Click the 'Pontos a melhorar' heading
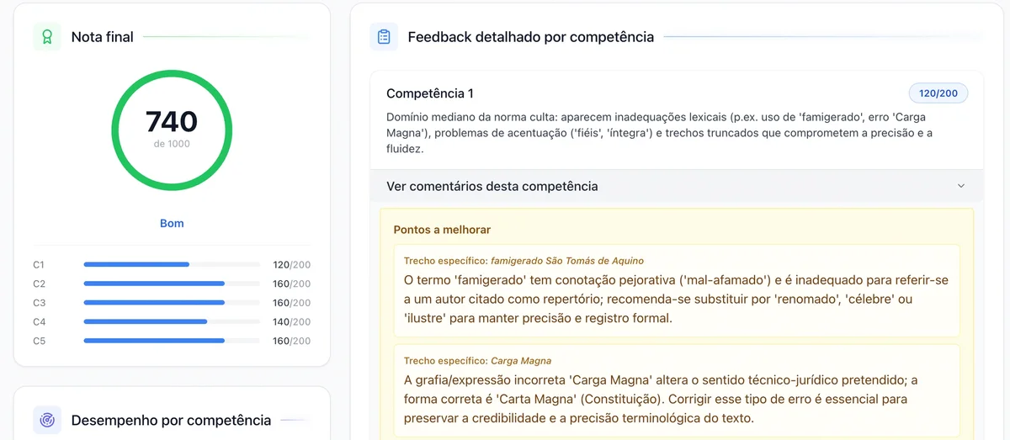The image size is (1010, 440). (x=442, y=230)
